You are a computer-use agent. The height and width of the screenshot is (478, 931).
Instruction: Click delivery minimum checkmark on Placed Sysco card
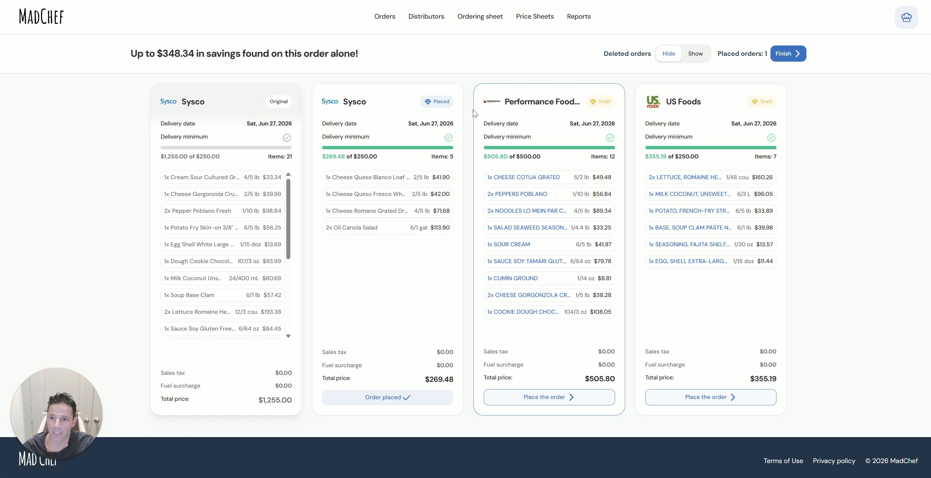[x=448, y=138]
